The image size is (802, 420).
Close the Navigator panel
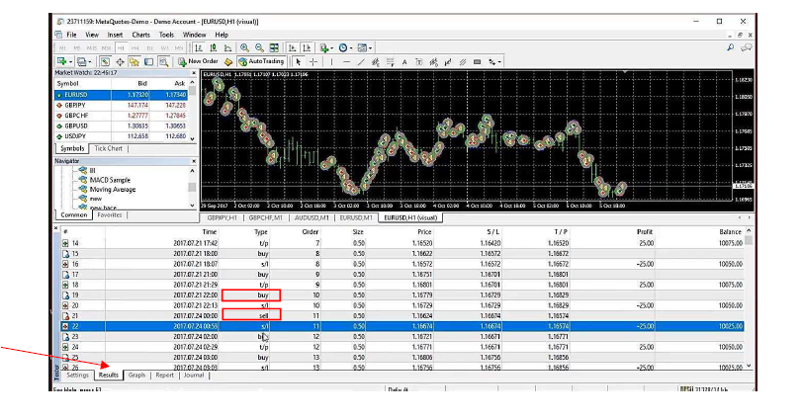194,161
